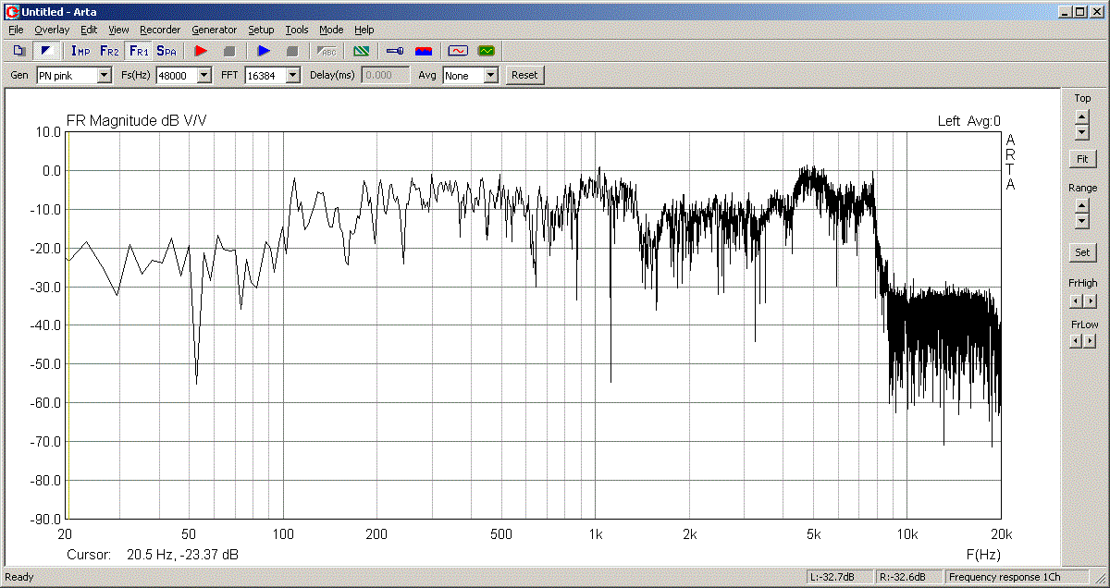Close the Arta window

point(1097,11)
